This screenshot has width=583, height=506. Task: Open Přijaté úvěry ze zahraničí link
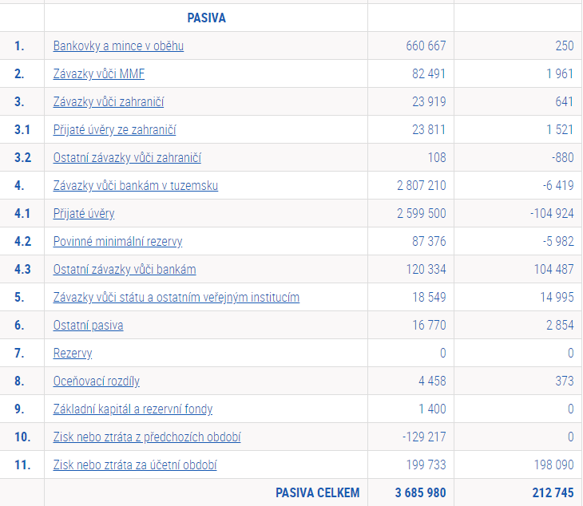click(x=114, y=129)
